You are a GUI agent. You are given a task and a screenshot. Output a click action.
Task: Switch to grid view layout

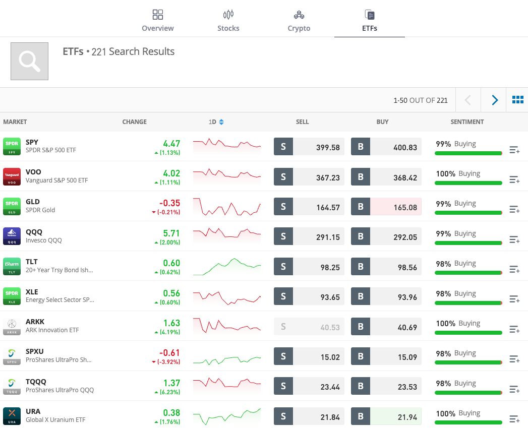coord(518,100)
